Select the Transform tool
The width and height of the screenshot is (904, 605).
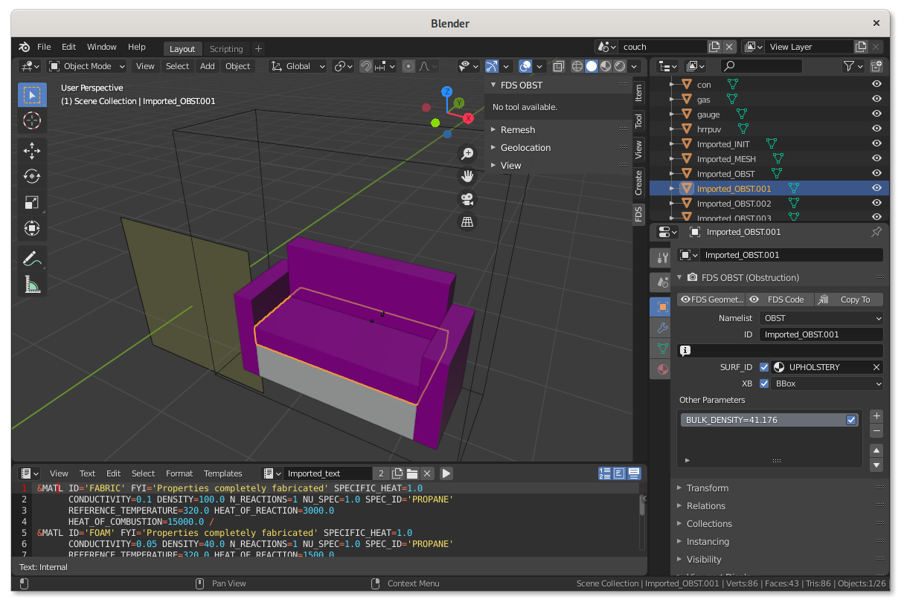pos(32,228)
